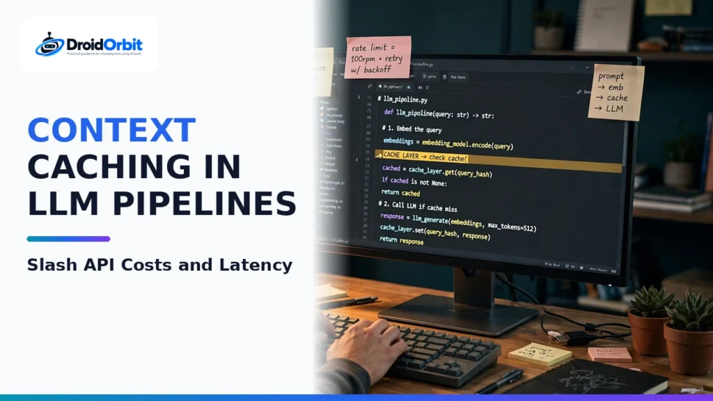Image resolution: width=713 pixels, height=401 pixels.
Task: Click the "return response" code line
Action: [x=401, y=240]
